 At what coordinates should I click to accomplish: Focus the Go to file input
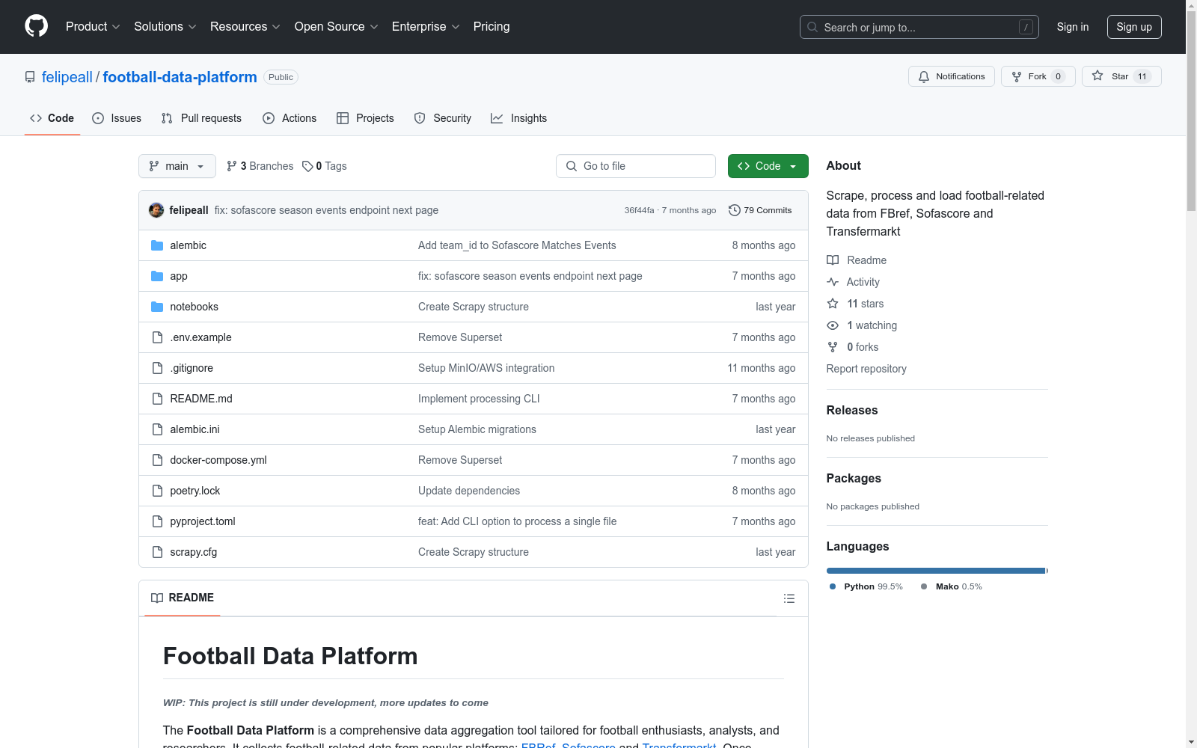tap(636, 166)
